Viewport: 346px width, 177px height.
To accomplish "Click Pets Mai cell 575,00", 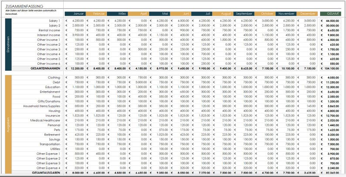I will click(159, 130).
